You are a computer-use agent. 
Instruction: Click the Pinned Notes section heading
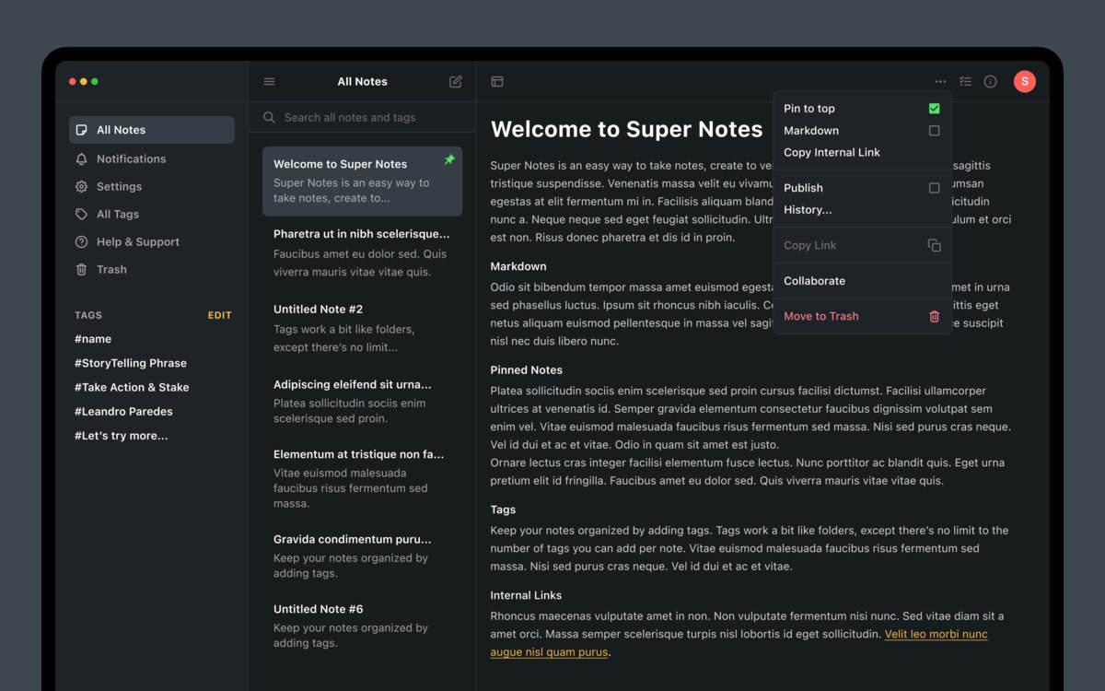527,369
